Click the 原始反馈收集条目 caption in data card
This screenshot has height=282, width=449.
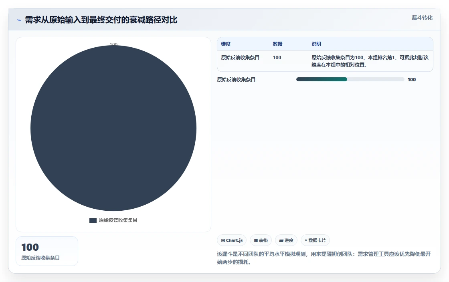tap(40, 258)
